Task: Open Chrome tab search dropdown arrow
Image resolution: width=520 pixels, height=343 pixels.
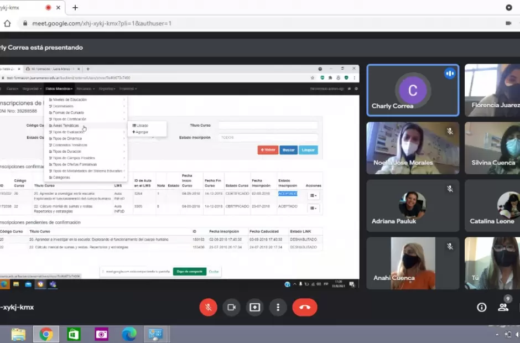Action: coord(508,8)
